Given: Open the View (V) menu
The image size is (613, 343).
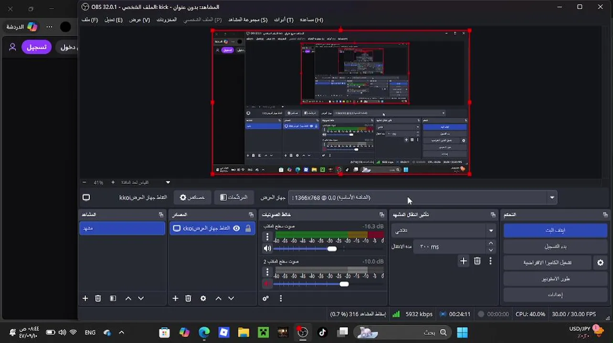Looking at the screenshot, I should click(139, 20).
